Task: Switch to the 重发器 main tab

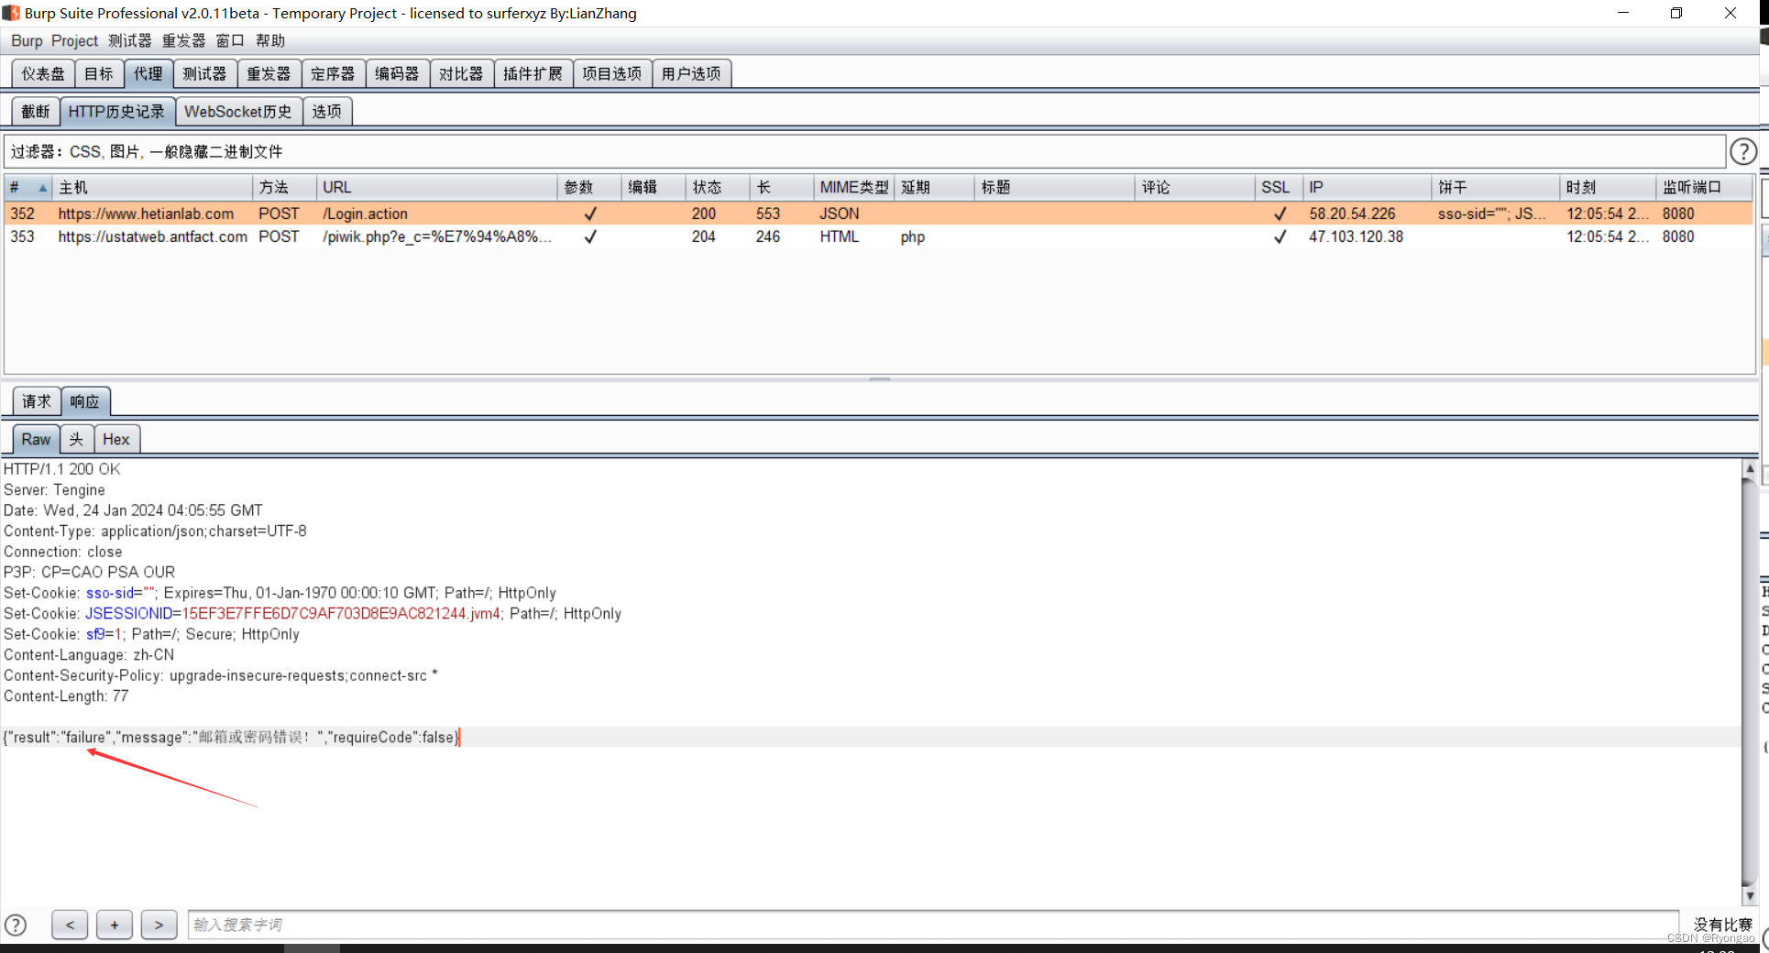Action: tap(269, 73)
